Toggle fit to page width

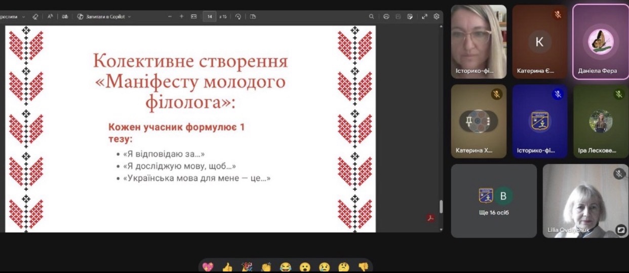tap(193, 16)
